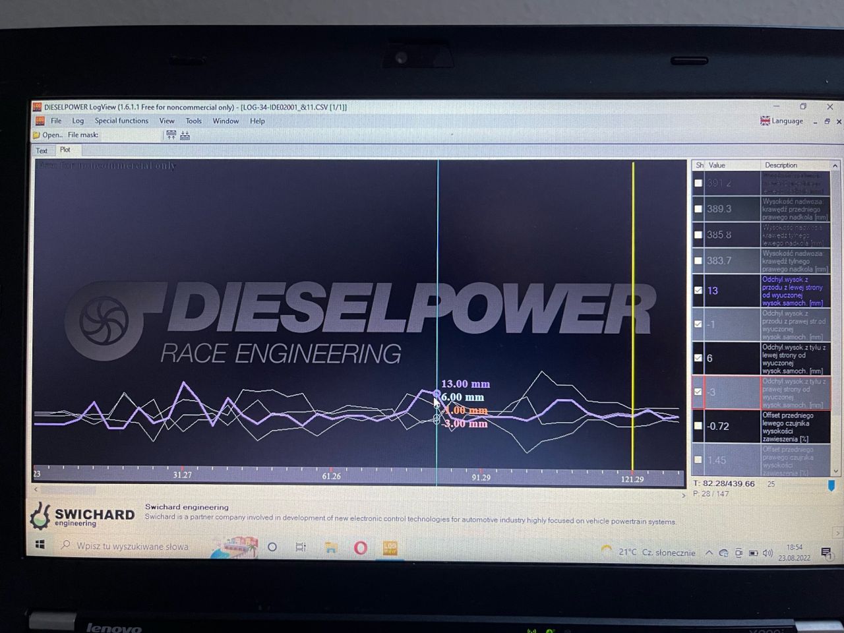
Task: Click the Open folder icon in toolbar
Action: tap(36, 135)
